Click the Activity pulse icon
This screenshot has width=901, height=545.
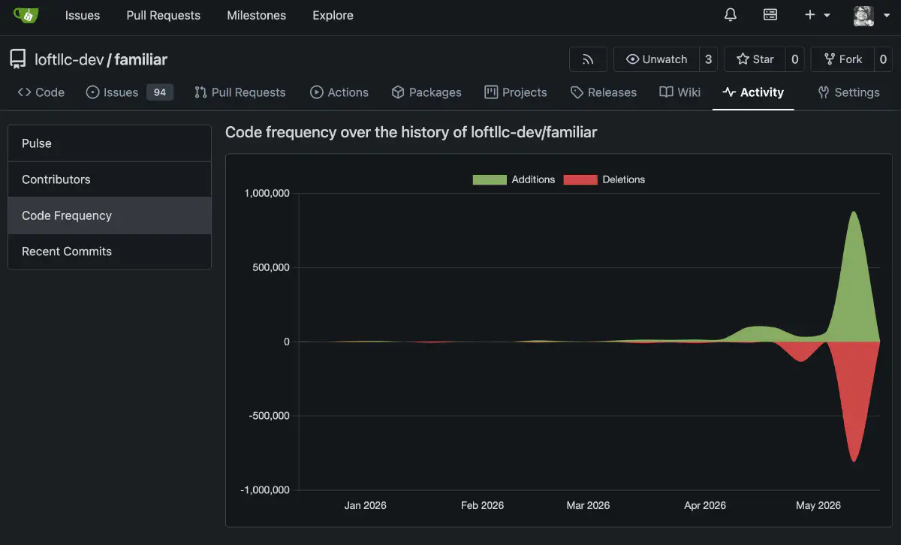(729, 92)
